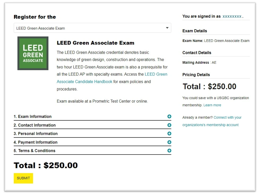Expand Payment Information with plus icon
Screen dimensions: 260x193
pyautogui.click(x=169, y=142)
